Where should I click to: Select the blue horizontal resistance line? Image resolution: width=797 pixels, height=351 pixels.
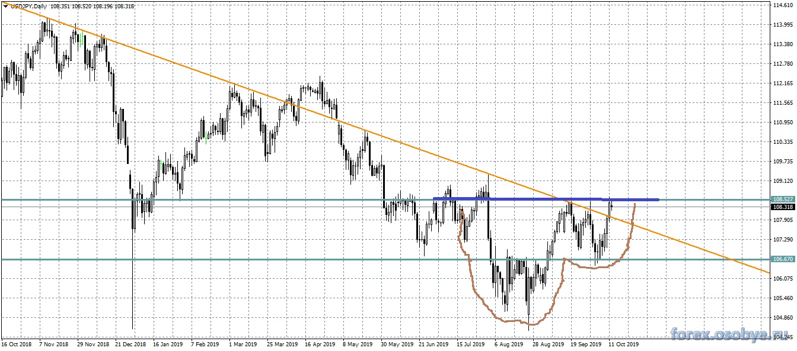pyautogui.click(x=546, y=199)
